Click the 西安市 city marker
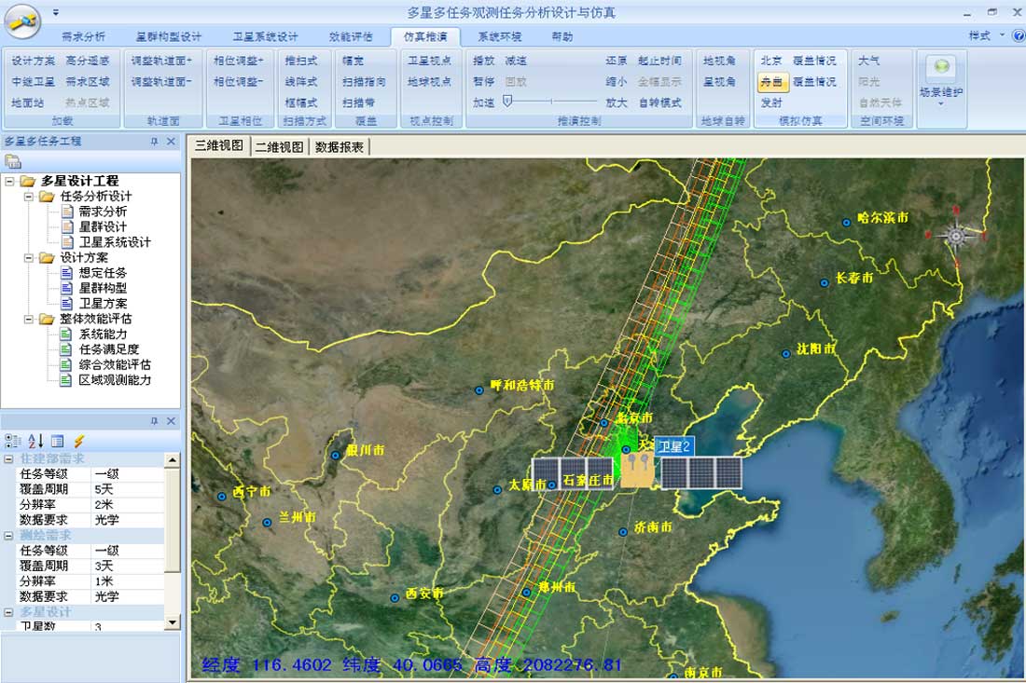This screenshot has width=1026, height=683. pos(395,598)
